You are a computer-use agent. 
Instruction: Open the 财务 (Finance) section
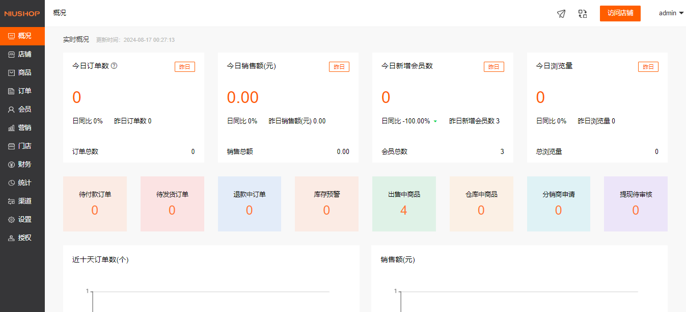(22, 164)
